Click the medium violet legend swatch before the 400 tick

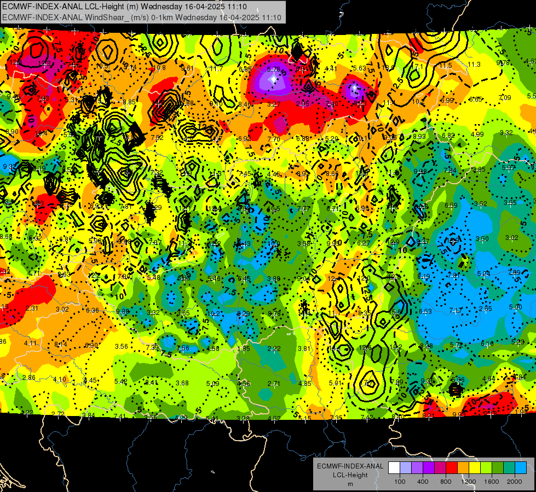tap(417, 468)
